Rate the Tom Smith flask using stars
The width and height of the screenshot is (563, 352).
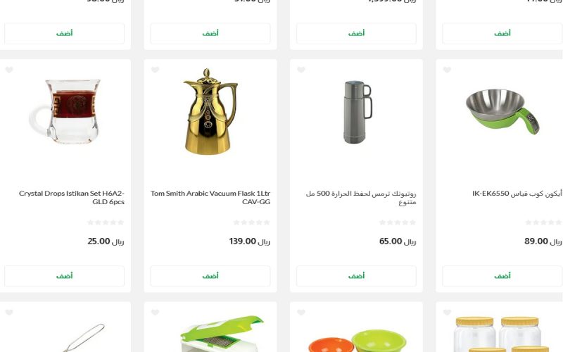click(251, 222)
